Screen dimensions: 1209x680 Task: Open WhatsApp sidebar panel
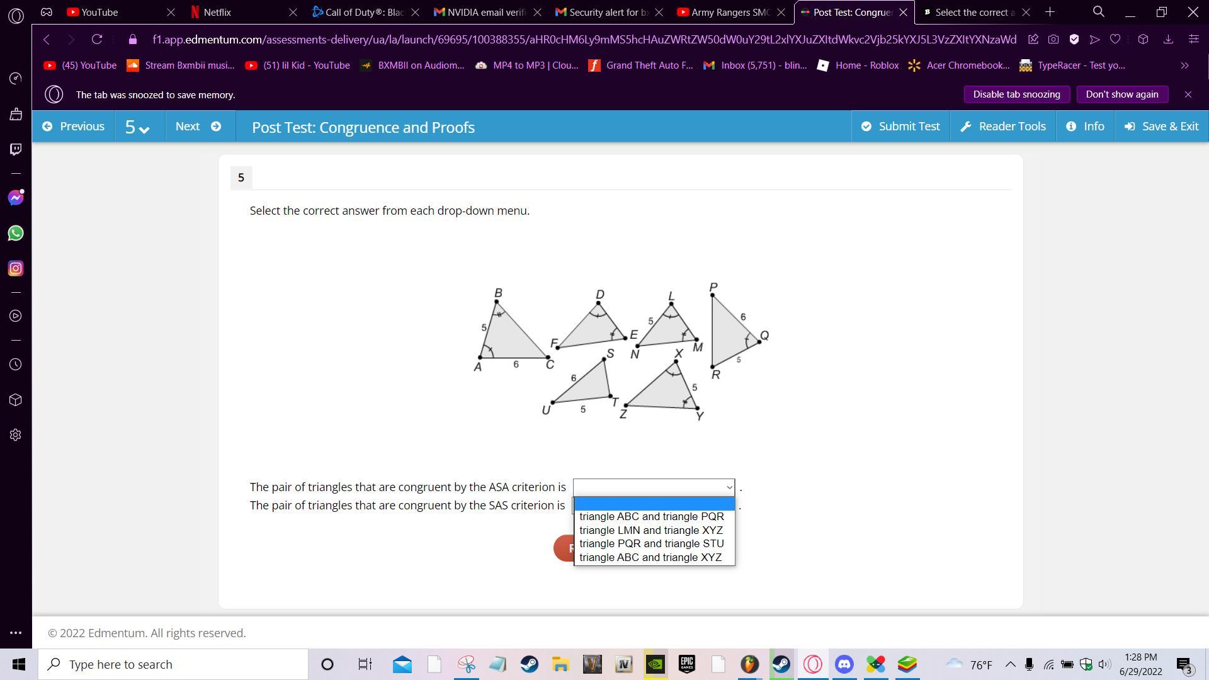point(16,234)
